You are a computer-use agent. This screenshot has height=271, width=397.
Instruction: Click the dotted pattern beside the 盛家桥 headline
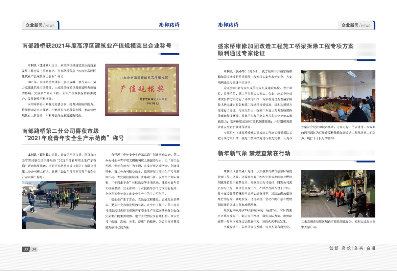click(x=365, y=49)
